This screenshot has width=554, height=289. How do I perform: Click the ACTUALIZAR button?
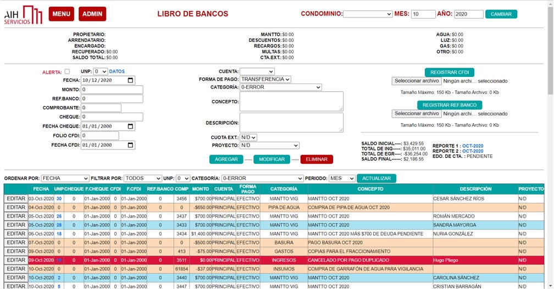(376, 179)
